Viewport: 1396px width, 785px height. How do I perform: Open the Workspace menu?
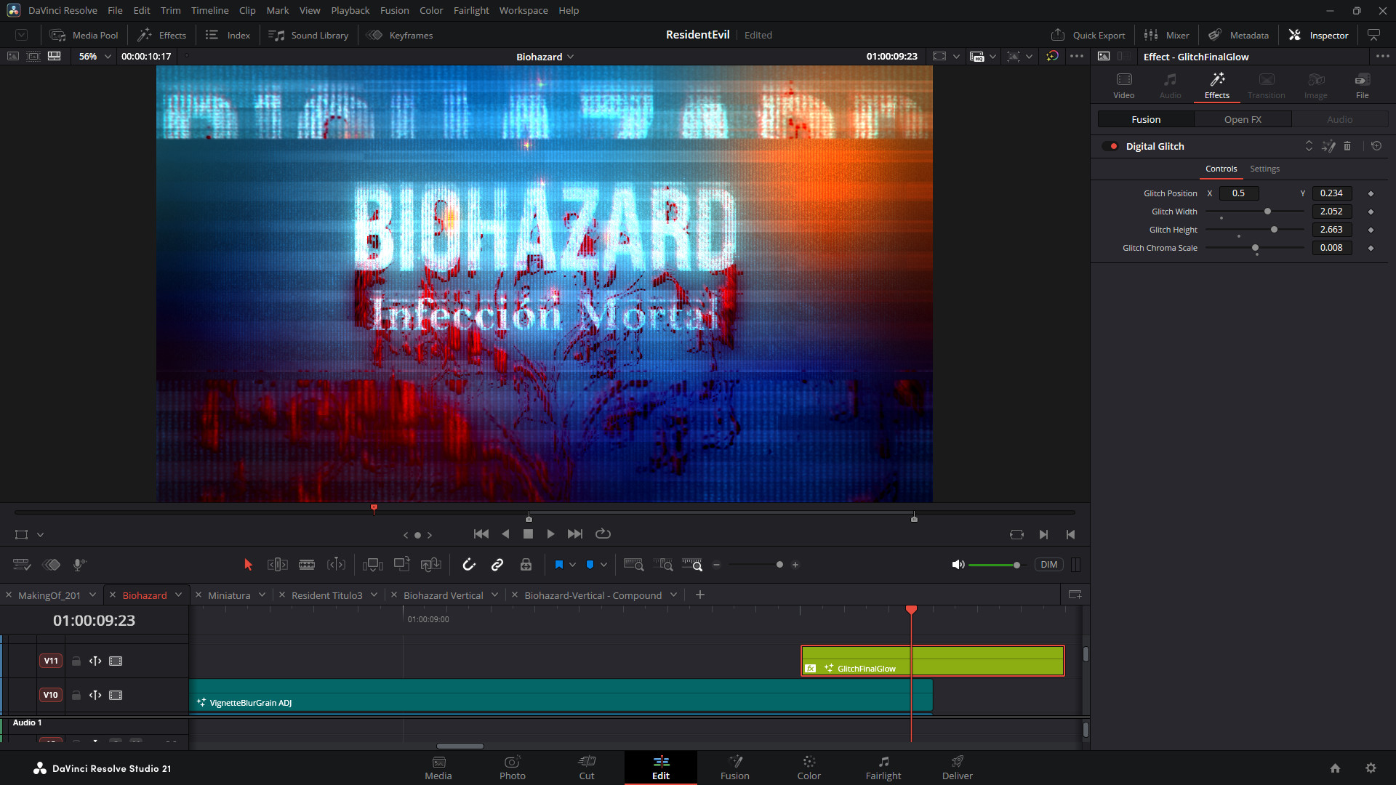click(523, 10)
